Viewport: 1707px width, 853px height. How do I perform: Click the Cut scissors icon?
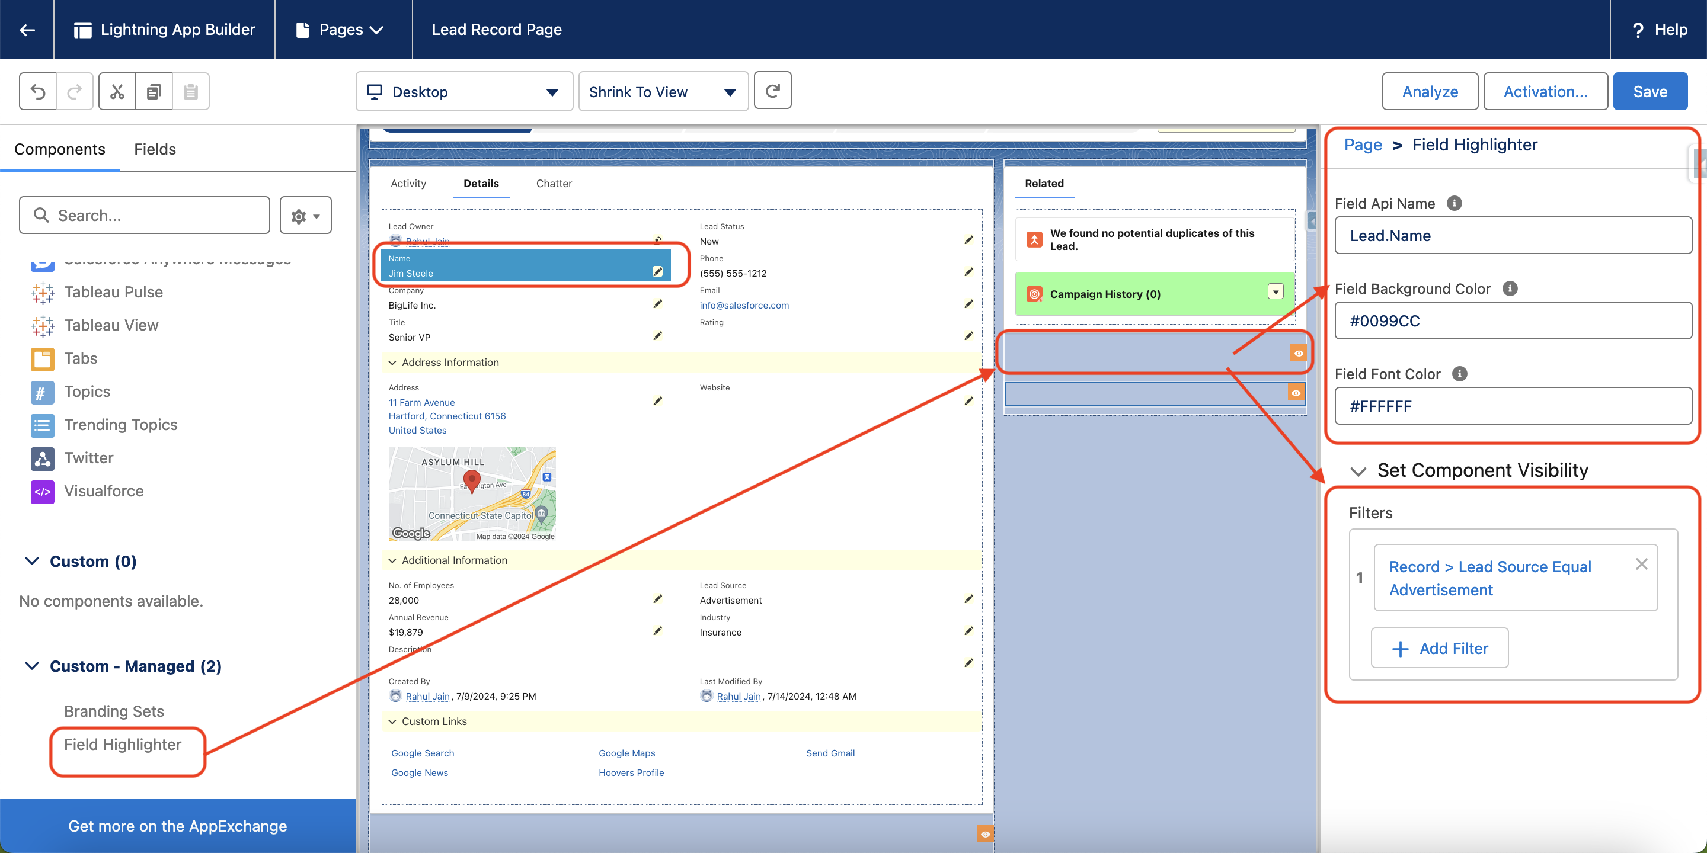[x=117, y=91]
